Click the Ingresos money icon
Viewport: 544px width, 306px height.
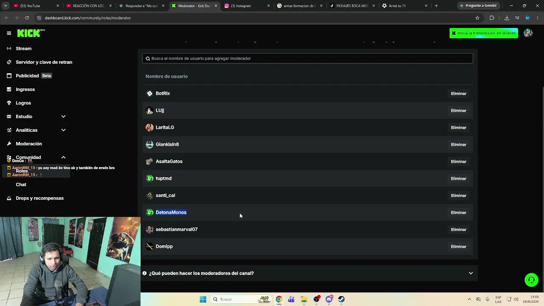pyautogui.click(x=9, y=89)
